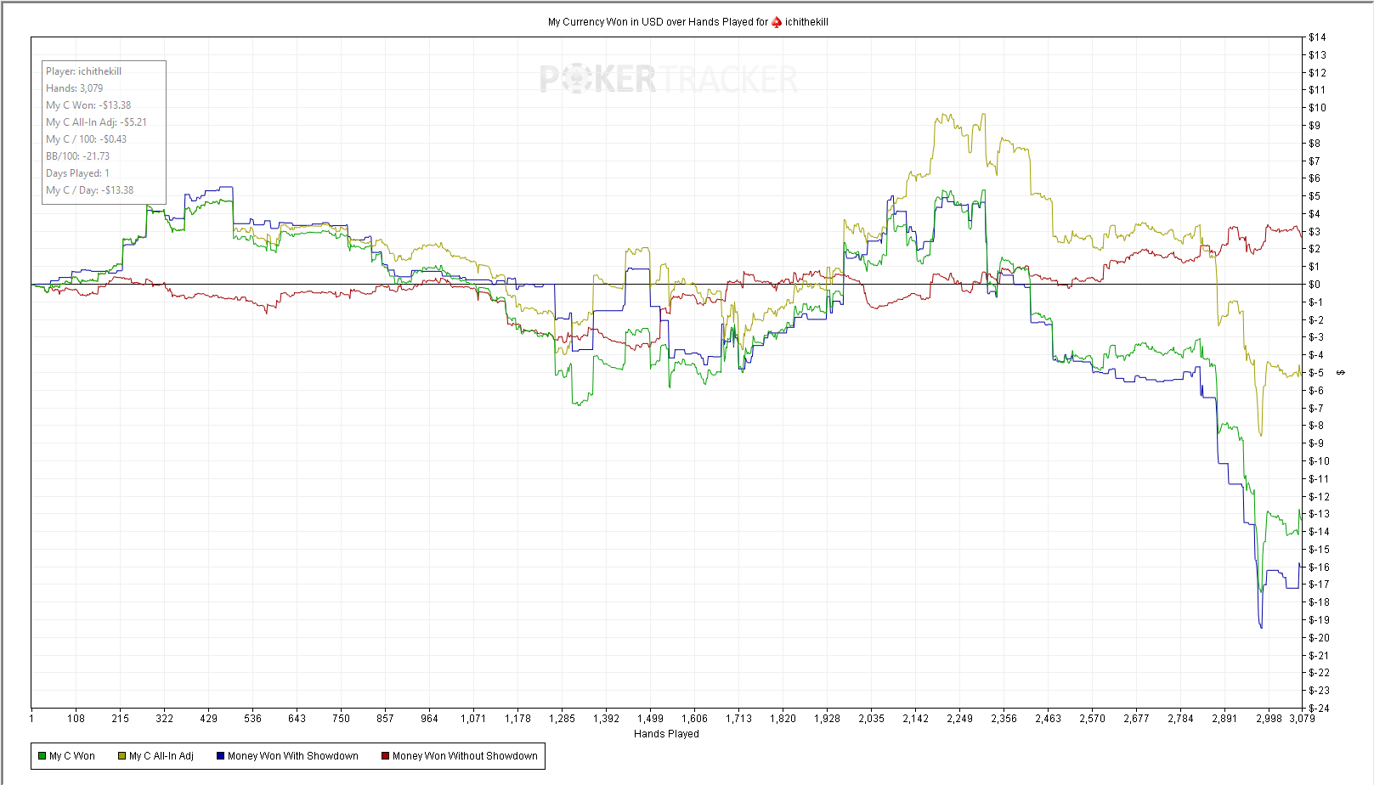The height and width of the screenshot is (785, 1374).
Task: Select the "My C Won: -$13.38" stat
Action: tap(88, 105)
